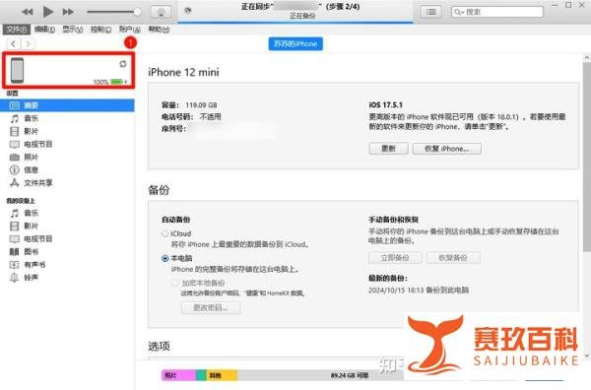Open the AirPlay output button
591x390 pixels.
[x=161, y=12]
